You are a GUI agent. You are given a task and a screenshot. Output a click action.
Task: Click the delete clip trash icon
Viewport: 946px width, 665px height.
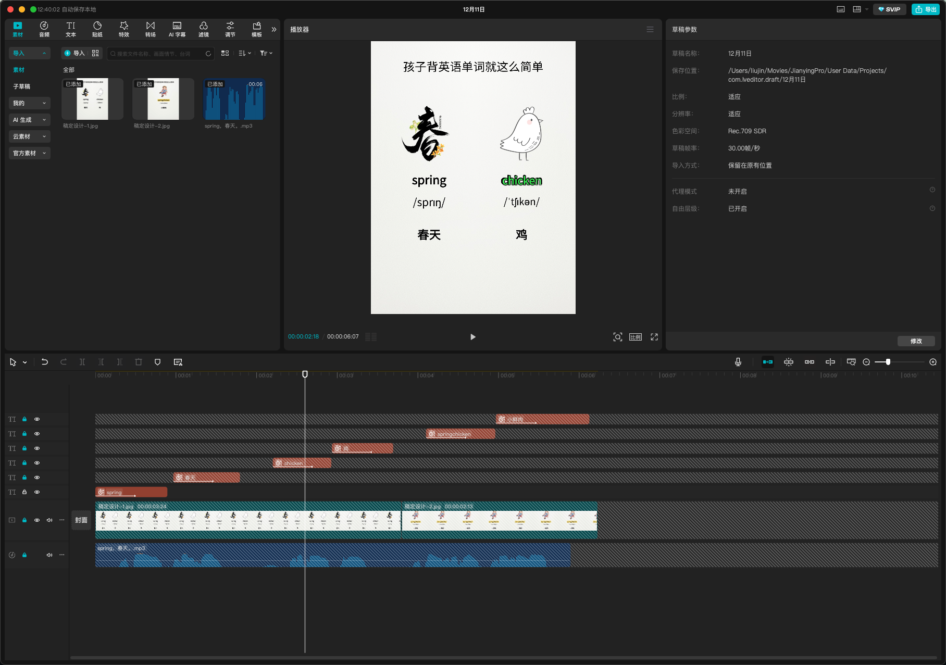(x=139, y=362)
